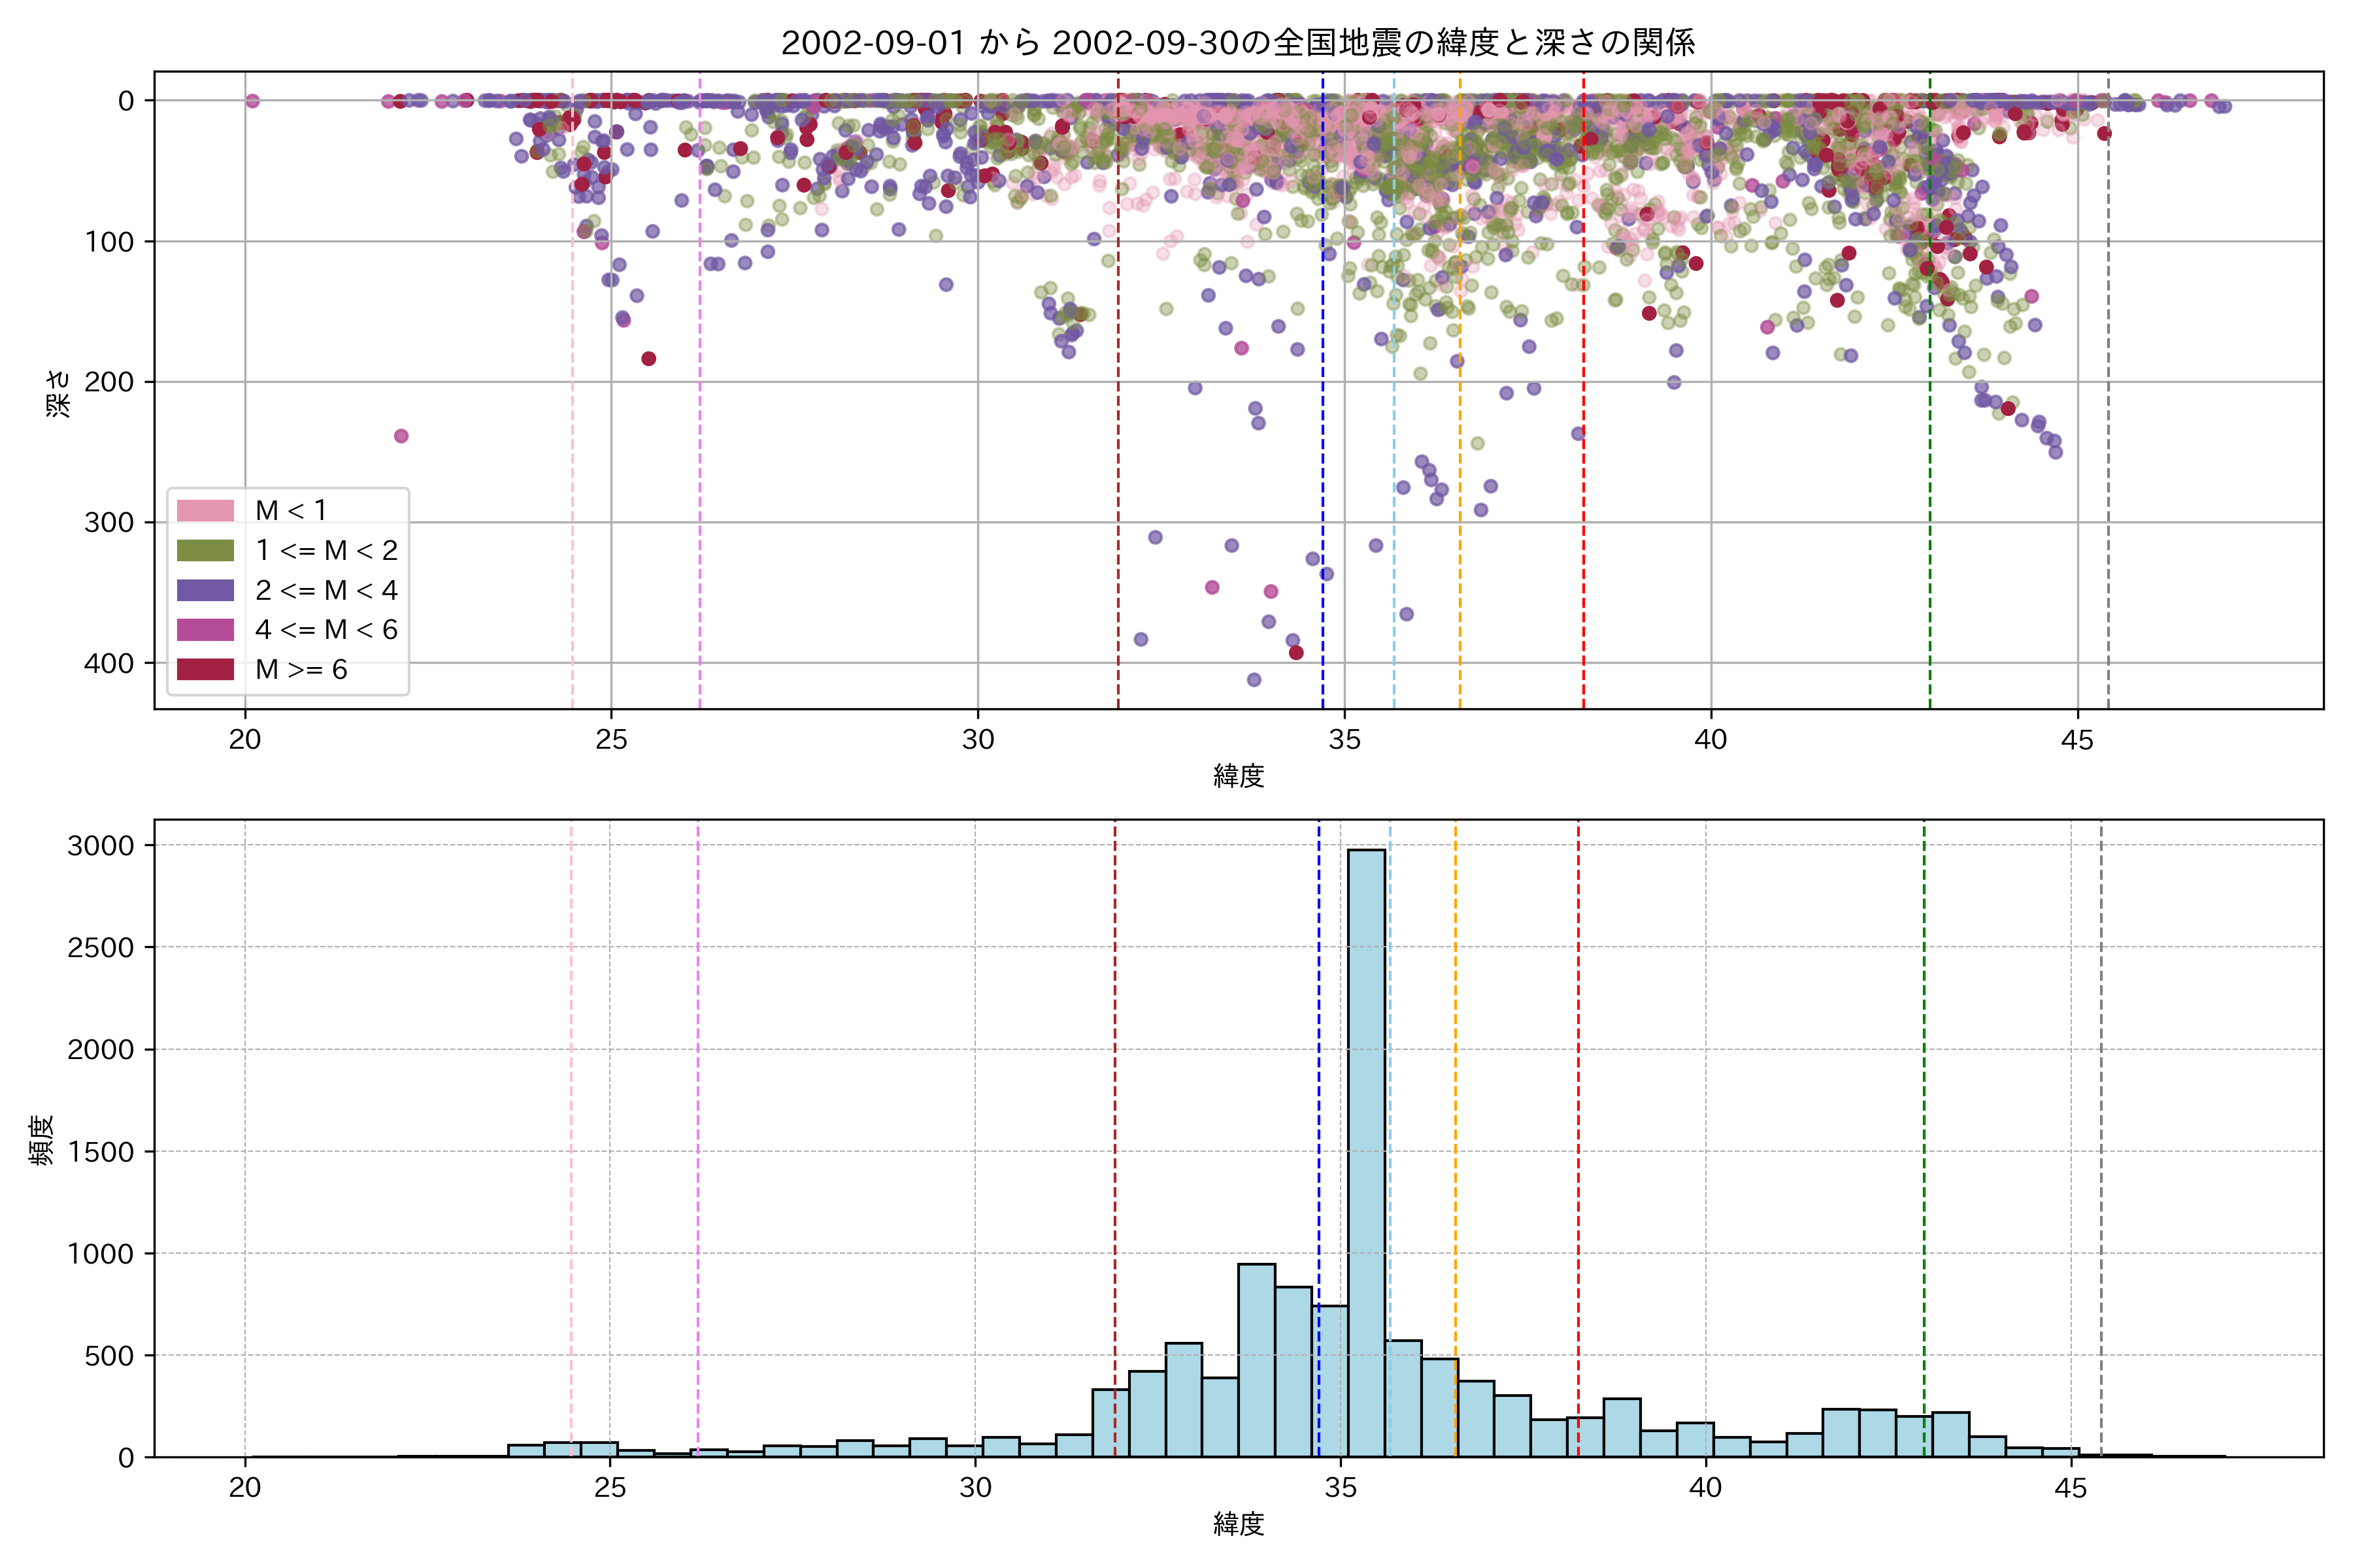Image resolution: width=2353 pixels, height=1568 pixels.
Task: Click the crimson dot near depth 400
Action: click(1297, 653)
